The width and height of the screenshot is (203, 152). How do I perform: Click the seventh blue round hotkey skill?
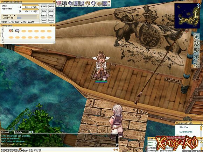tap(93, 3)
